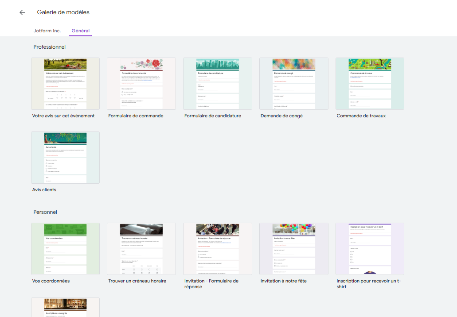Click the Vos coordonnées label

pyautogui.click(x=51, y=281)
